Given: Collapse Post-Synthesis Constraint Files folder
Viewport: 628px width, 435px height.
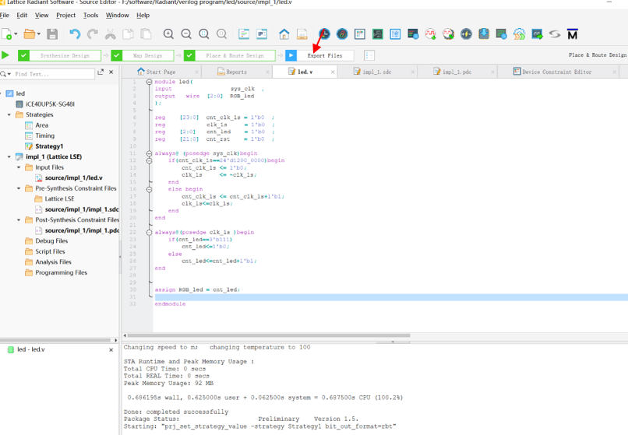Looking at the screenshot, I should pos(19,220).
